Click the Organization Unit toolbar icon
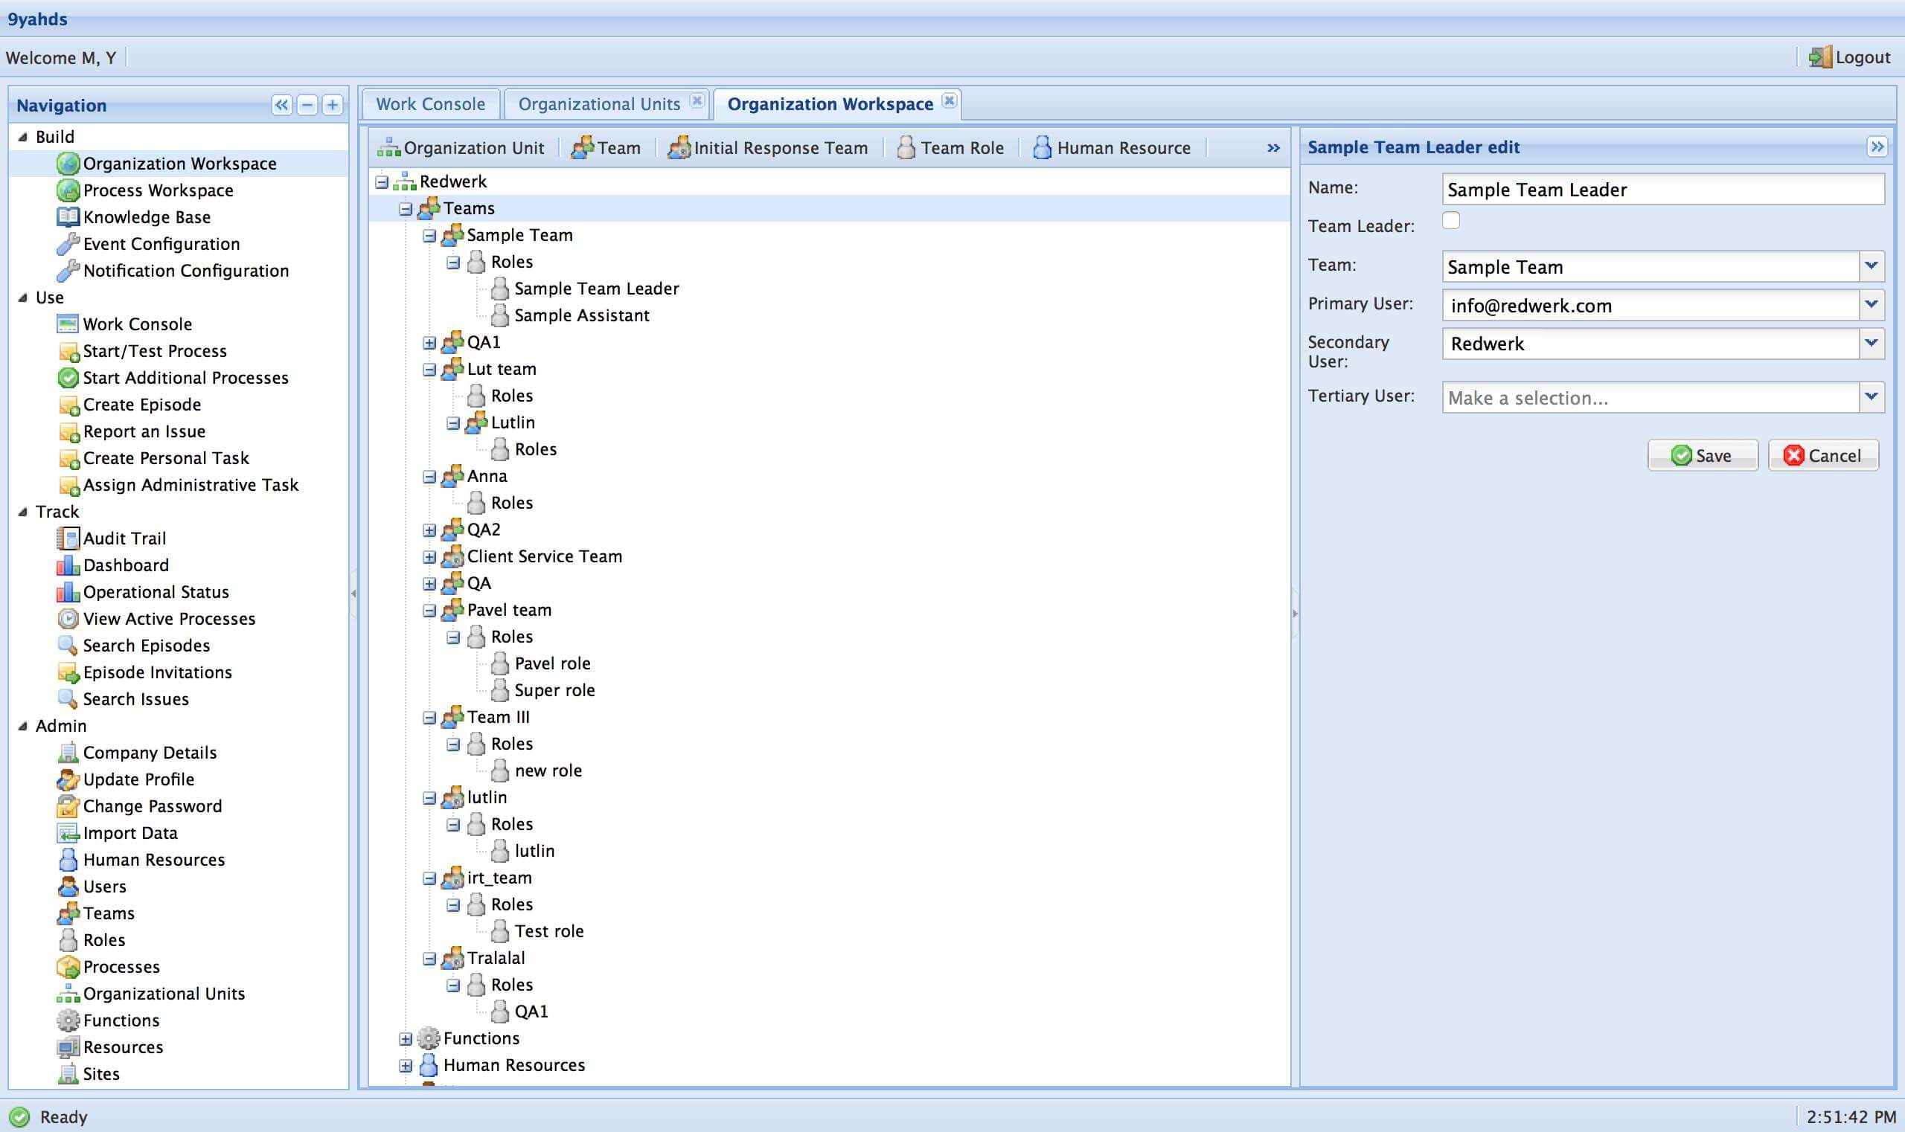The image size is (1905, 1132). 388,147
